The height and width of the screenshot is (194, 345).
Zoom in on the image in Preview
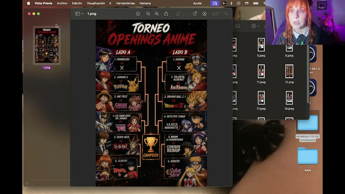click(157, 14)
